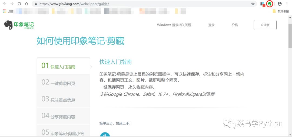The width and height of the screenshot is (292, 137).
Task: Click the 登录 login link
Action: 211,25
